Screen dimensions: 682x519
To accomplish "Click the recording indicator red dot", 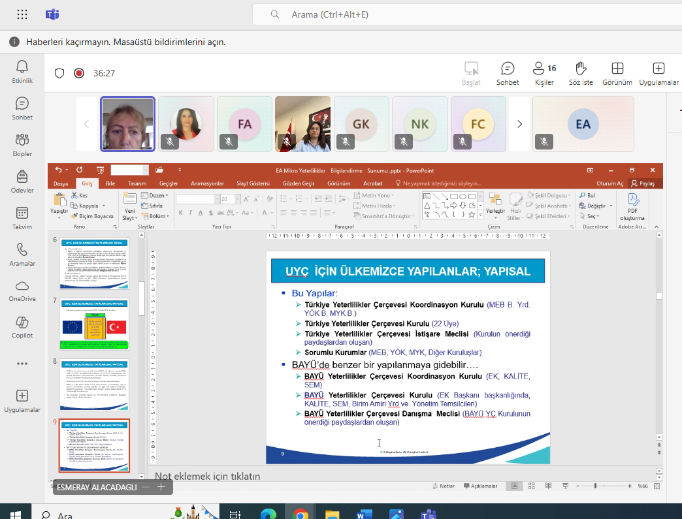I will point(79,73).
